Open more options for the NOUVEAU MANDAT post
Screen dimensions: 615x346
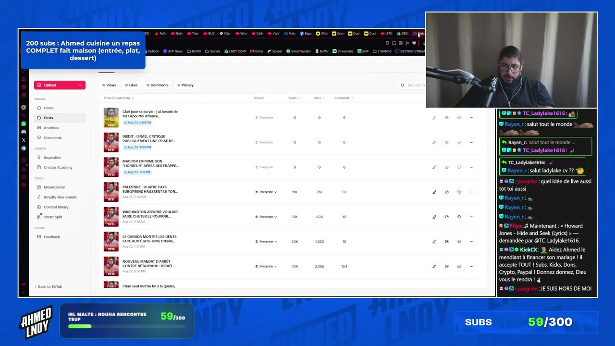click(471, 266)
